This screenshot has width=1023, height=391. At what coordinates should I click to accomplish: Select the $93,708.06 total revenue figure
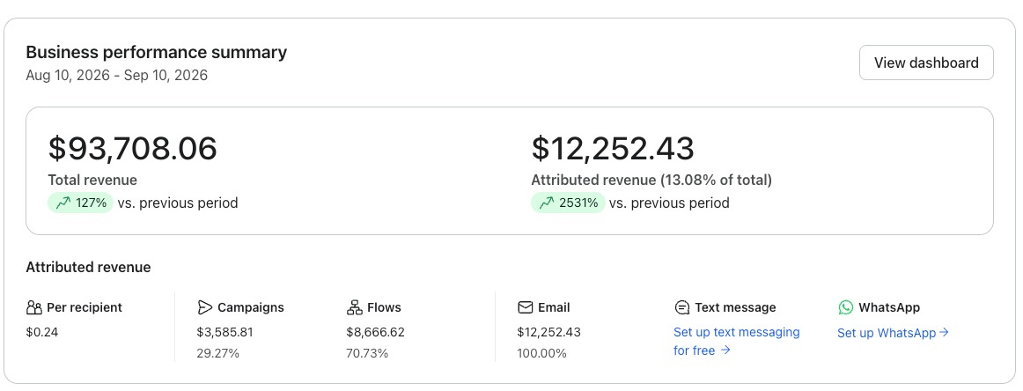click(132, 148)
